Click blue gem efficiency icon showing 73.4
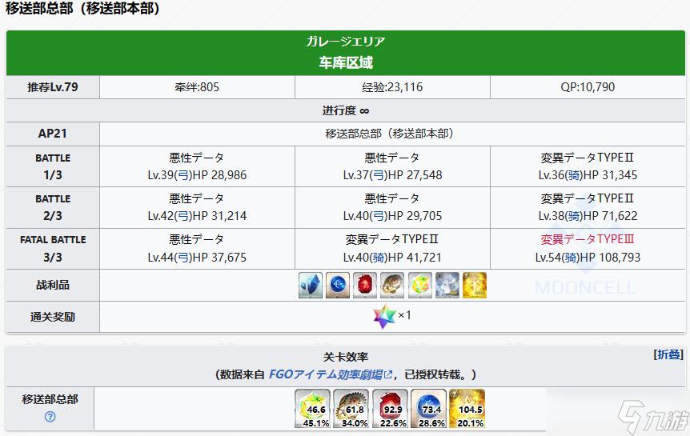Image resolution: width=690 pixels, height=436 pixels. [427, 409]
